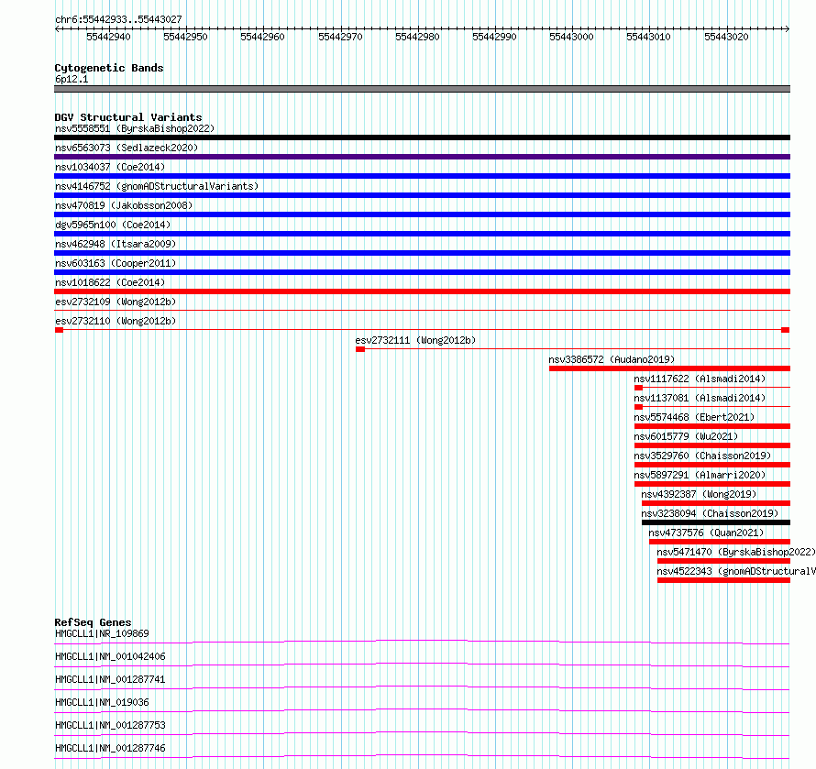Screen dimensions: 816x769
Task: Click the blue nsv1034037 variant bar
Action: (x=422, y=176)
